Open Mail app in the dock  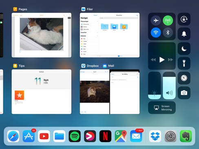136,136
